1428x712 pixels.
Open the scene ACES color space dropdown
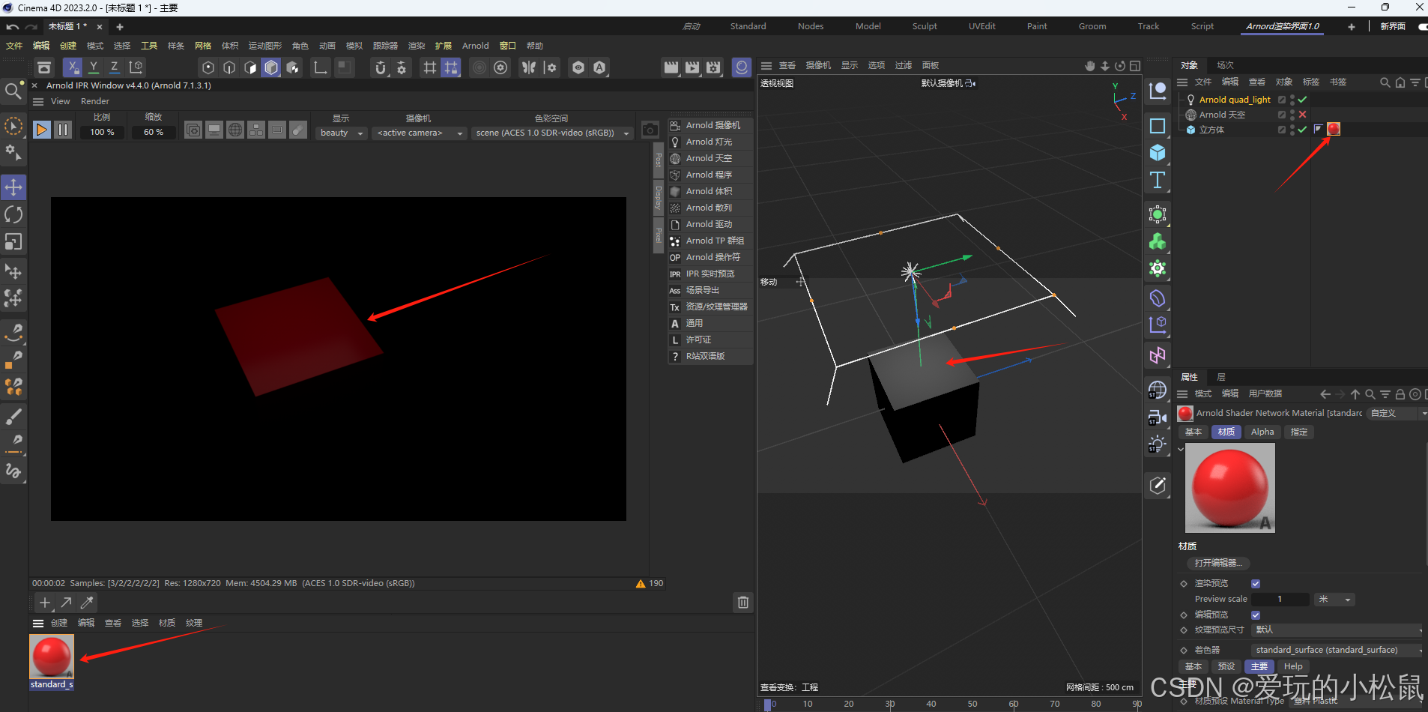552,133
